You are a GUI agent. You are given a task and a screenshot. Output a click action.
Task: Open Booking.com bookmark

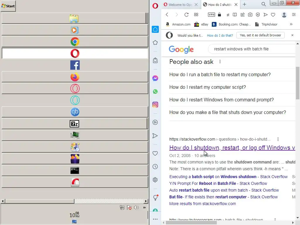231,24
